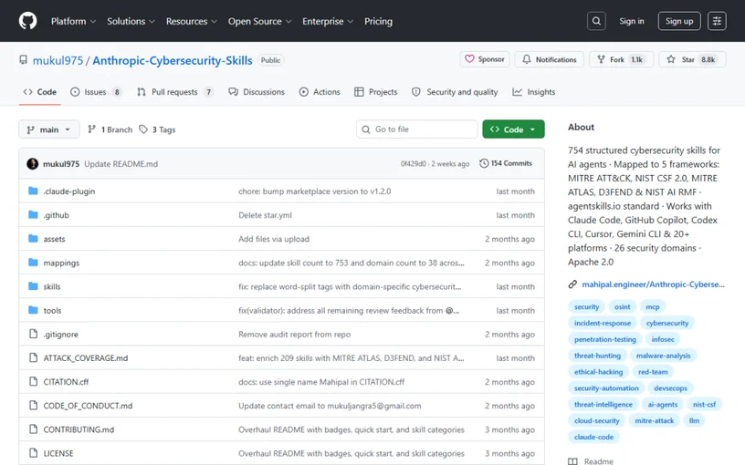
Task: Switch to the Issues tab
Action: pyautogui.click(x=96, y=92)
